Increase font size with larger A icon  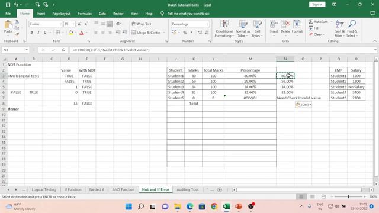tap(79, 24)
